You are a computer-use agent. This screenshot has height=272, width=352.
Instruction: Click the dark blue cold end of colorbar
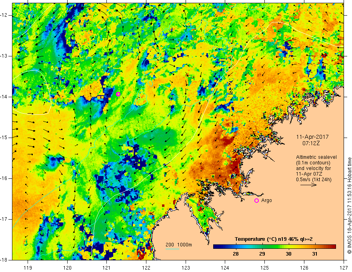[x=218, y=247]
